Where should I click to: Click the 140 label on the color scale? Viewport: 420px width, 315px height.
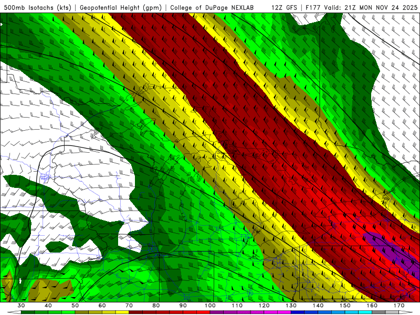[x=318, y=306]
